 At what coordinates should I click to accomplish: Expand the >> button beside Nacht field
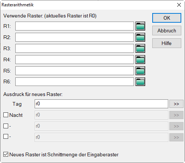coord(176,115)
